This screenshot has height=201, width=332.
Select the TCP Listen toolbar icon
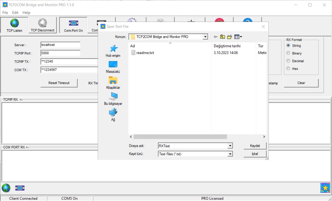tap(14, 25)
